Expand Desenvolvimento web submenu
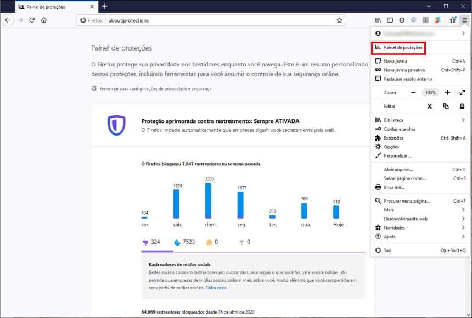The width and height of the screenshot is (472, 318). [420, 219]
